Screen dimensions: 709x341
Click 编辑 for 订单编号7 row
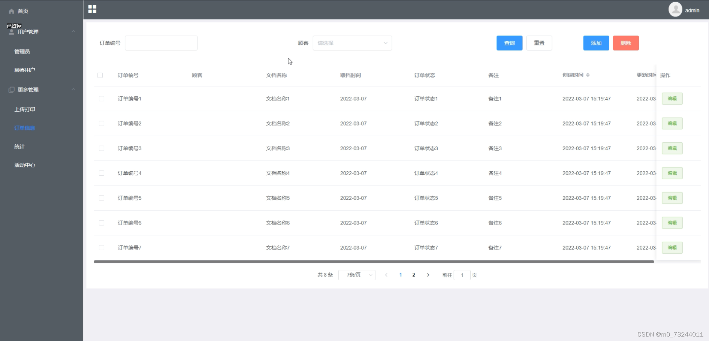click(672, 248)
